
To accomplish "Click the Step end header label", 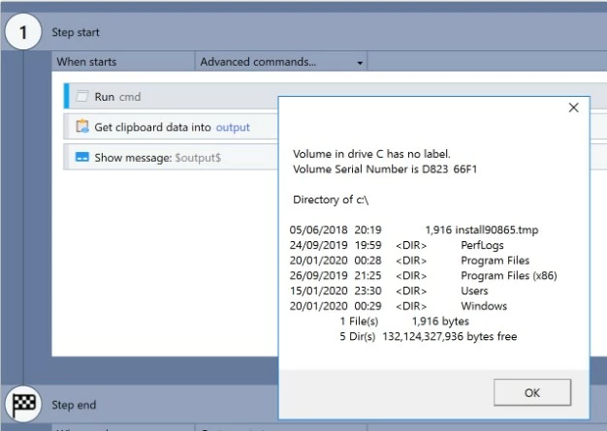I will pos(74,405).
